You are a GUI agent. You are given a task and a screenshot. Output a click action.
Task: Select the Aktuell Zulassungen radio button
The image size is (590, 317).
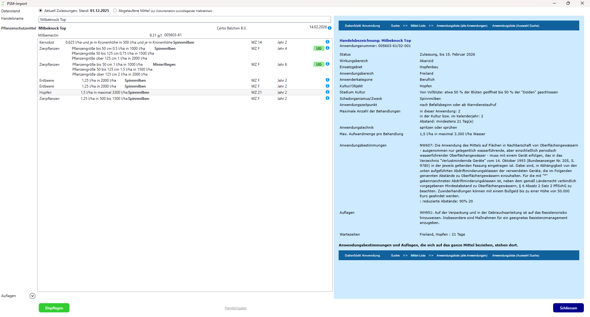pos(41,11)
